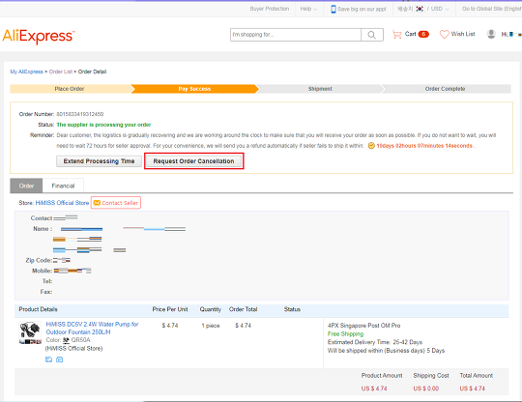
Task: Click the green Free Shipping text
Action: 345,333
